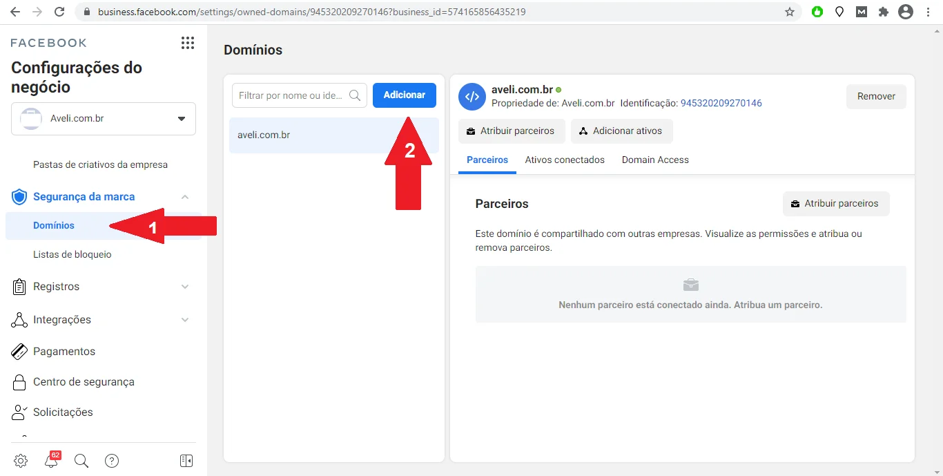Collapse the sidebar panel icon
943x476 pixels.
[x=186, y=461]
